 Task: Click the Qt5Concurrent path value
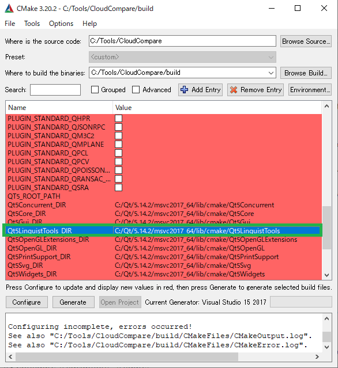(x=194, y=205)
